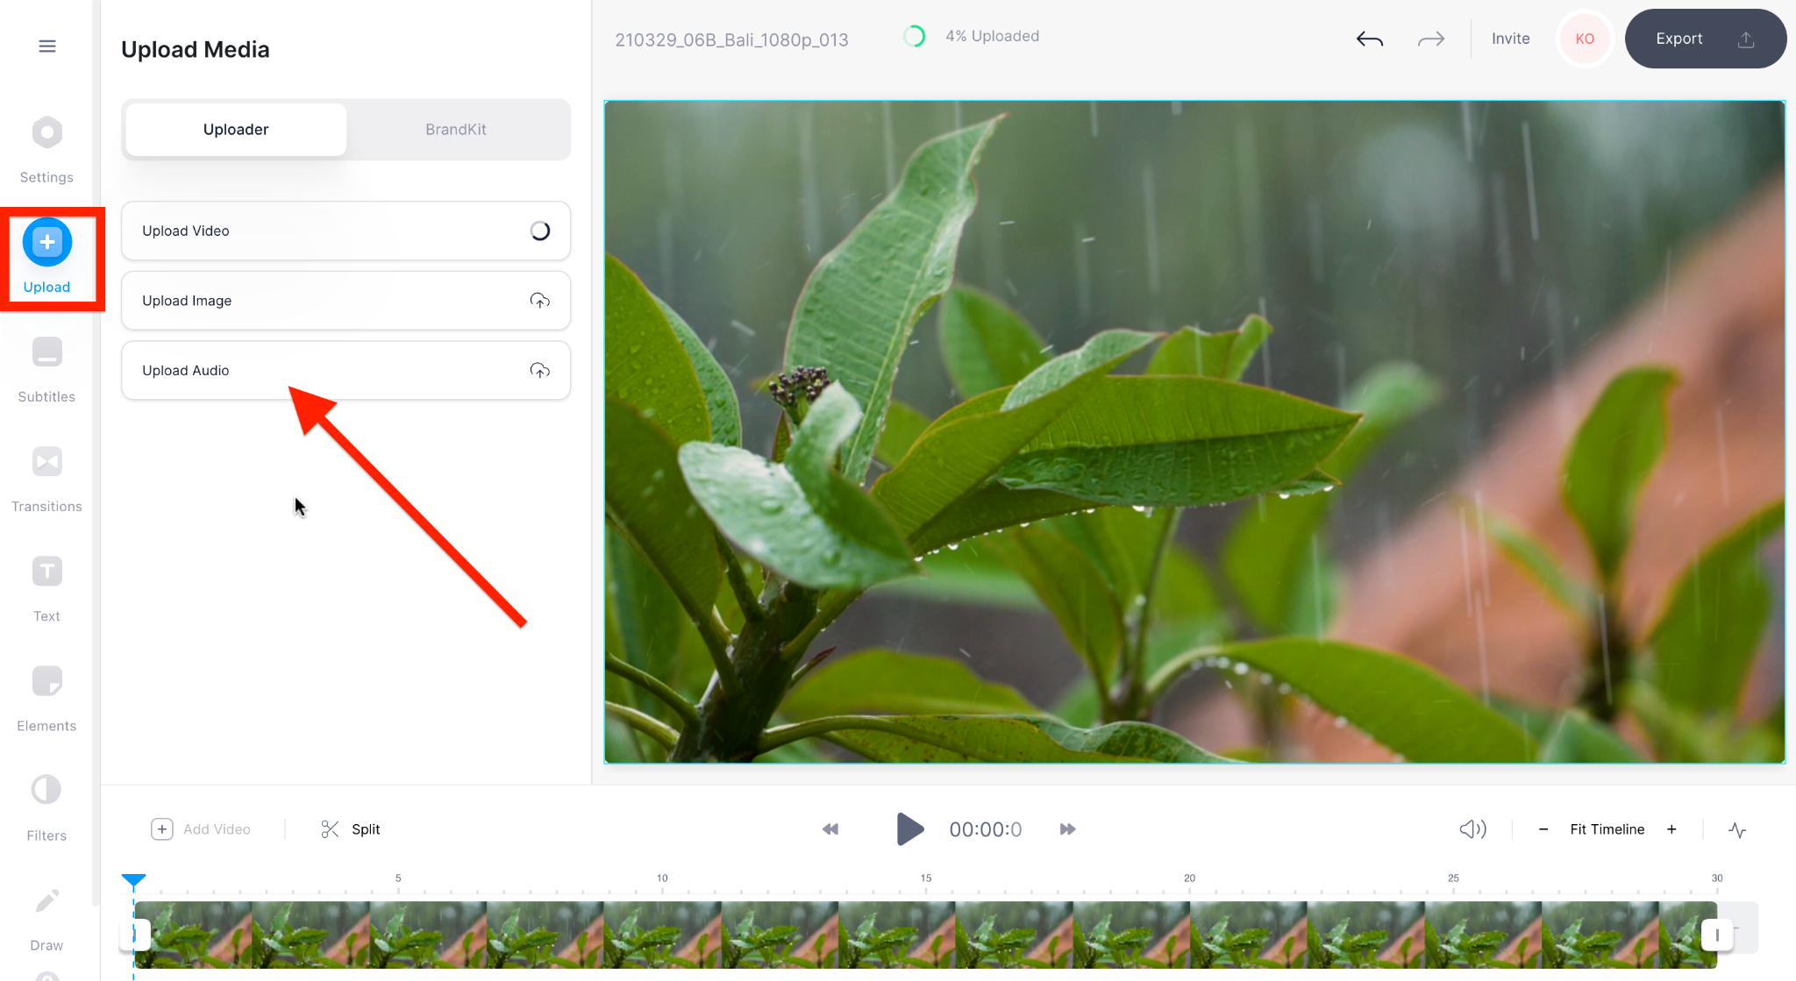Click the 30 second ruler mark
This screenshot has height=981, width=1796.
pos(1717,878)
